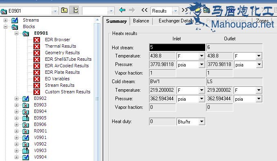
Task: Click the >> next form button
Action: [185, 10]
